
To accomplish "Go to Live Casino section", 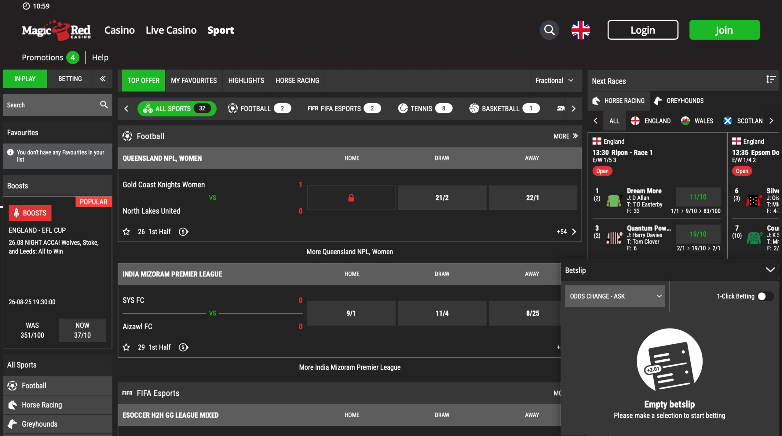I will [171, 30].
